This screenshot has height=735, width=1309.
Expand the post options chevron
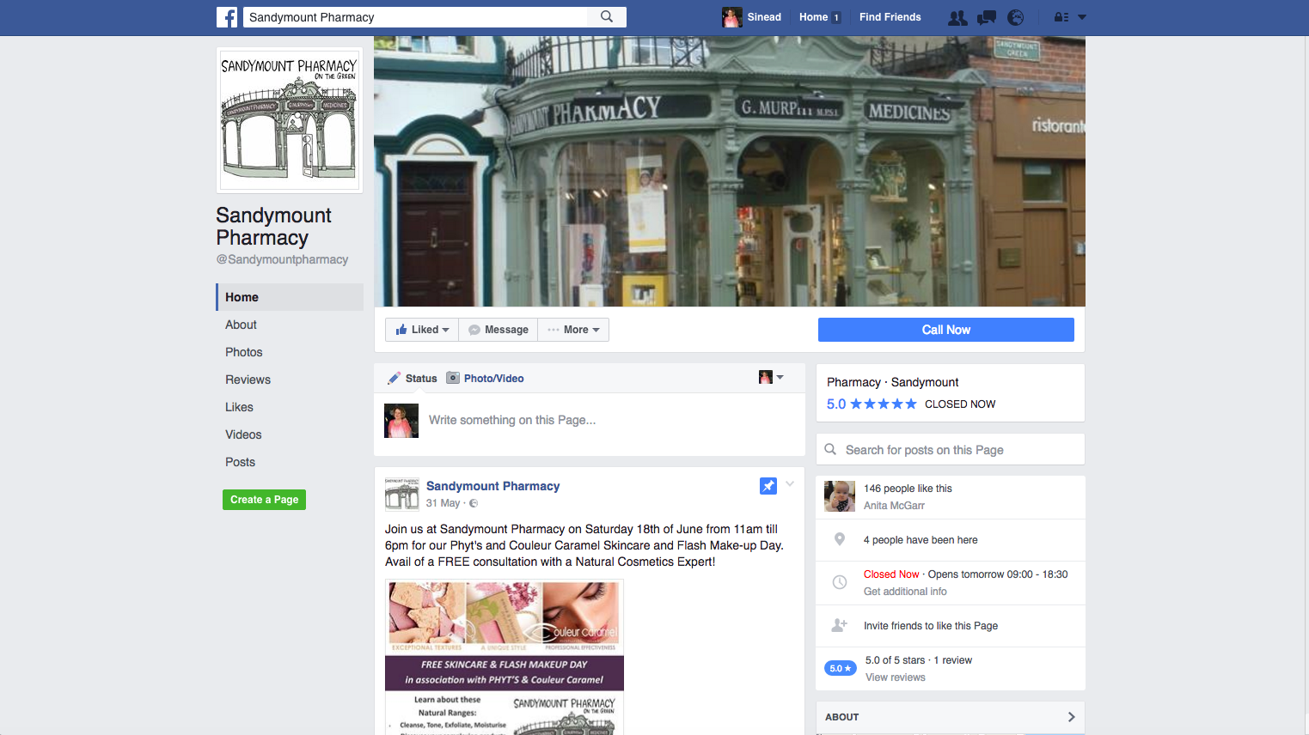tap(790, 484)
